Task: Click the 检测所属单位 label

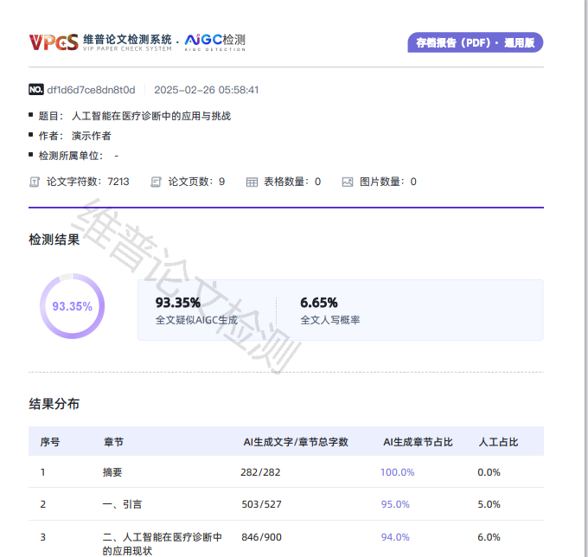Action: [x=71, y=156]
